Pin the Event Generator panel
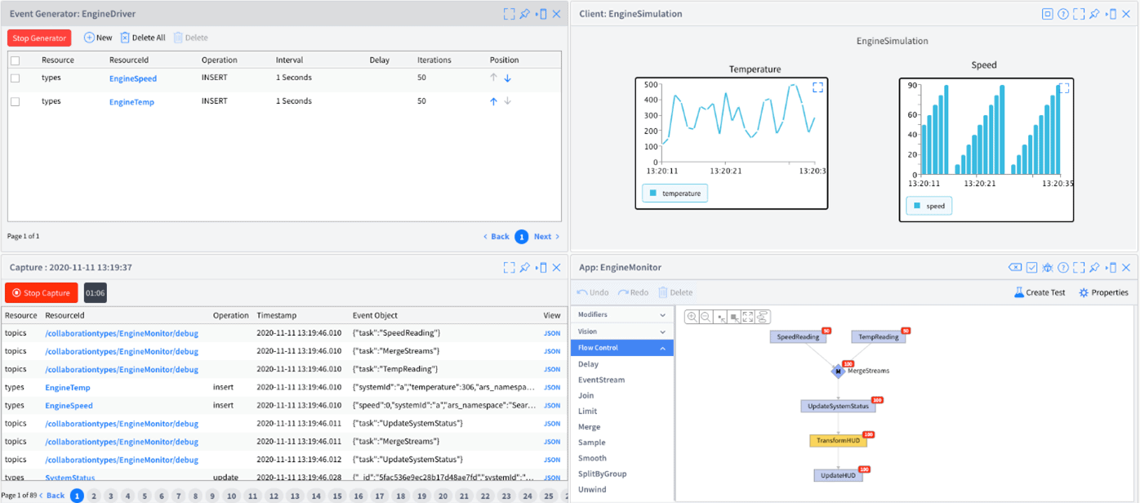Viewport: 1140px width, 503px height. (x=523, y=13)
